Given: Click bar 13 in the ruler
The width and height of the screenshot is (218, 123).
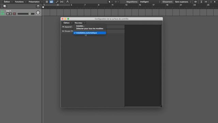Looking at the screenshot, I should pyautogui.click(x=126, y=5).
